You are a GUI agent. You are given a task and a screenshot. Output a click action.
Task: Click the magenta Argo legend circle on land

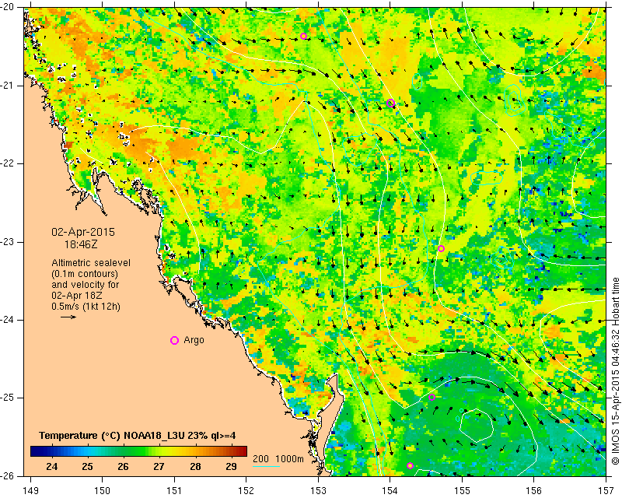174,340
